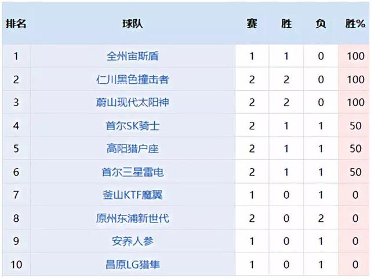
Task: Click the 高阳猎户座 team link
Action: coord(133,149)
